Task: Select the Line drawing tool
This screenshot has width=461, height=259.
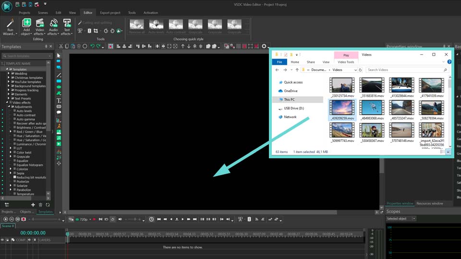Action: [59, 75]
